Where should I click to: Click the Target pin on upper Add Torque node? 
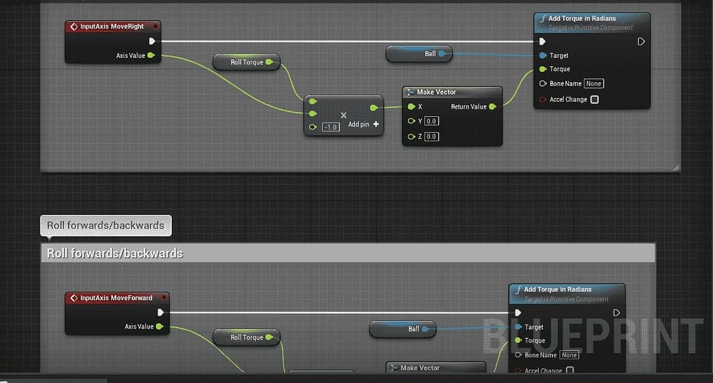543,56
